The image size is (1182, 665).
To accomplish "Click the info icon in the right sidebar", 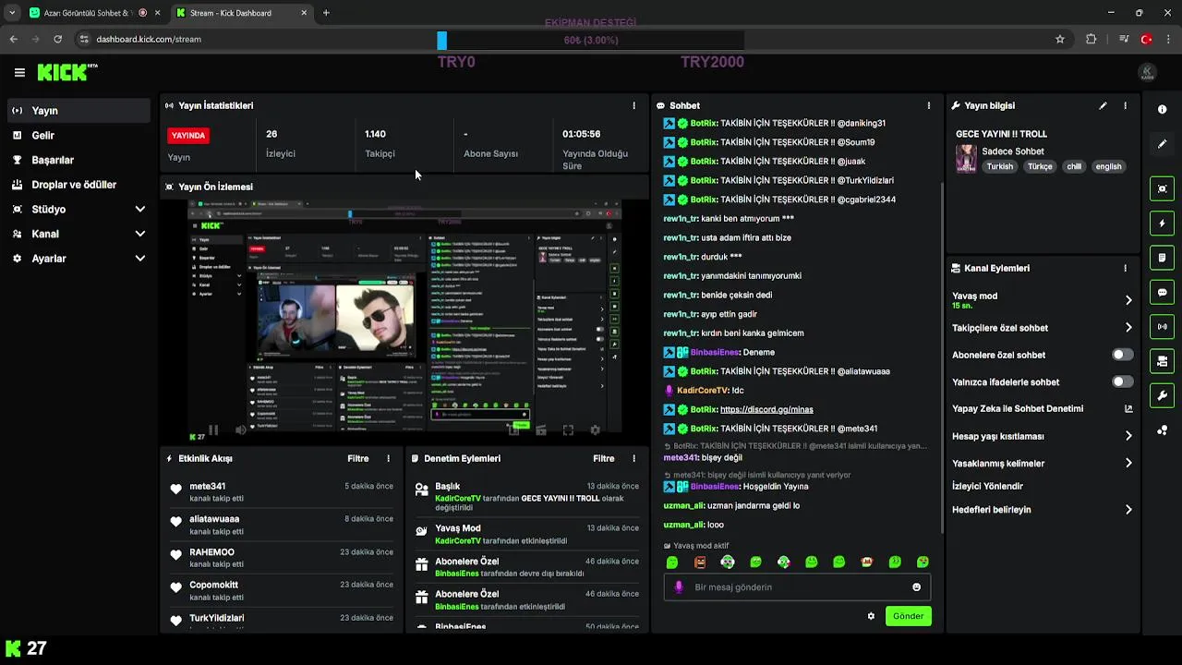I will pos(1162,109).
